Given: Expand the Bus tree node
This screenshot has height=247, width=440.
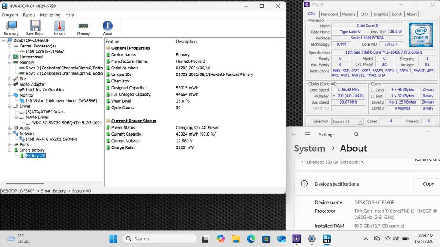Looking at the screenshot, I should pyautogui.click(x=10, y=79).
